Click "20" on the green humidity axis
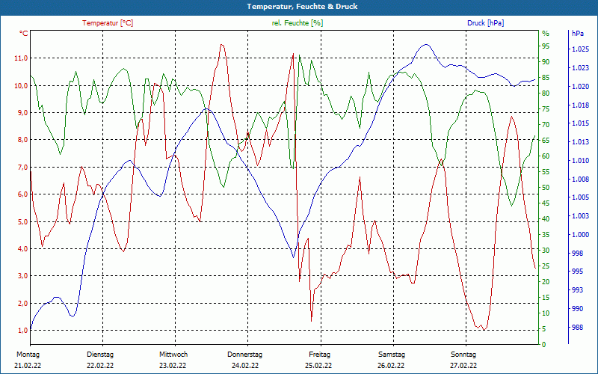The height and width of the screenshot is (374, 598). [x=546, y=282]
